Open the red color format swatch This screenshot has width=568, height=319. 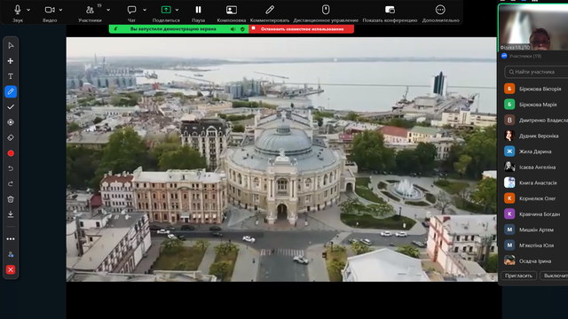pyautogui.click(x=11, y=153)
